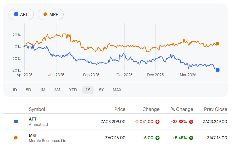Switch chart to YTD range
The height and width of the screenshot is (148, 239).
coord(73,90)
